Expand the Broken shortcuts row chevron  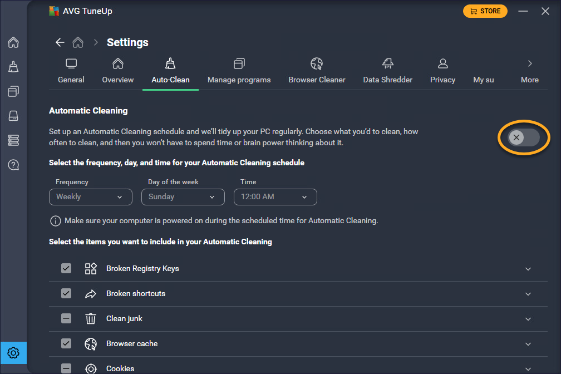click(528, 294)
